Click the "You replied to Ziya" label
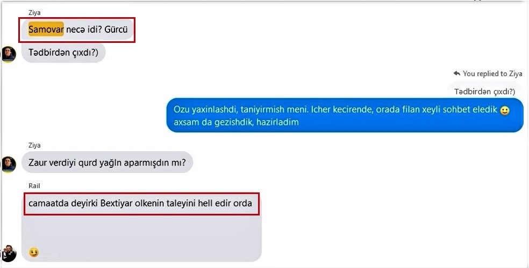 tap(492, 73)
